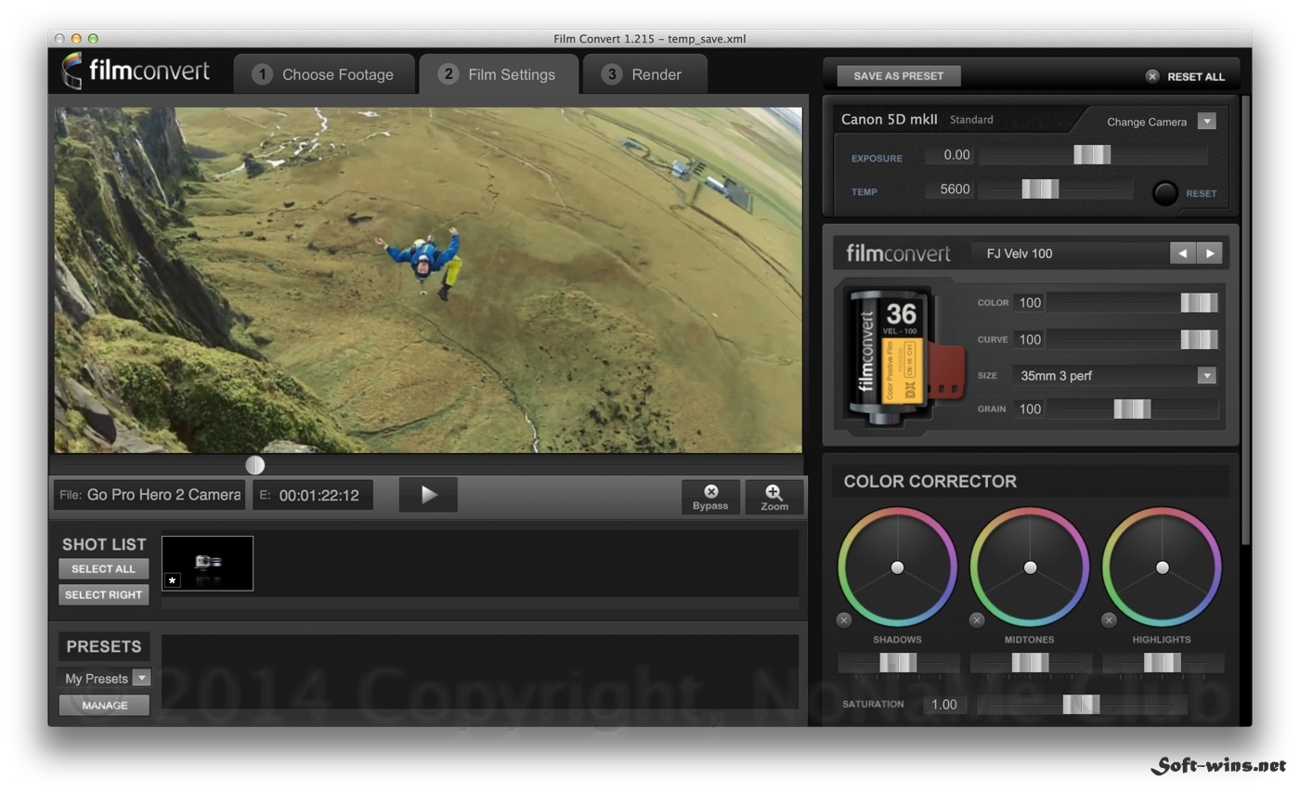The image size is (1300, 793).
Task: Open the Render tab
Action: click(645, 74)
